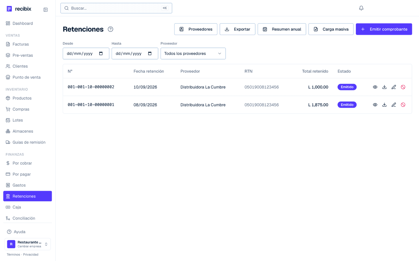Open Caja section
Viewport: 419px width, 261px height.
click(x=28, y=207)
